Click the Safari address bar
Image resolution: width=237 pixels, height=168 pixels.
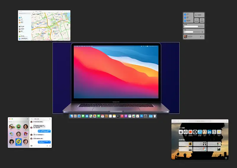[x=200, y=121]
